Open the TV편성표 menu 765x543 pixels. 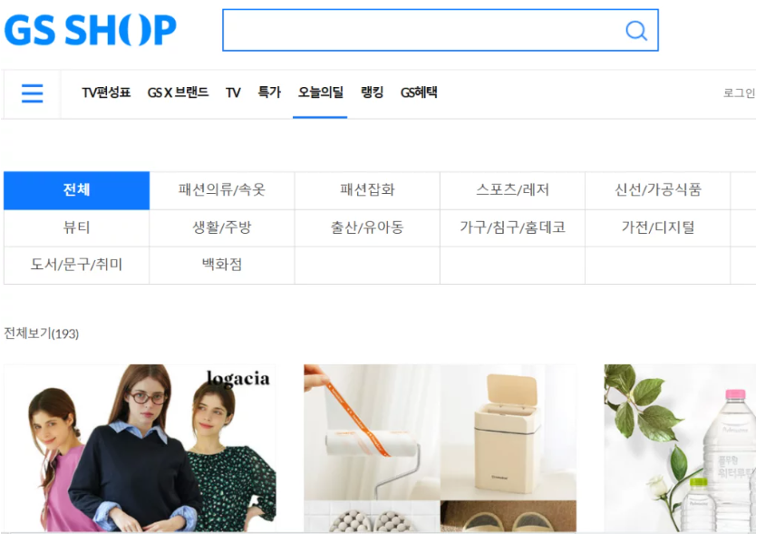(106, 92)
